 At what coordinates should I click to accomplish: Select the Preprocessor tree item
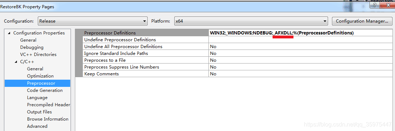pos(41,83)
